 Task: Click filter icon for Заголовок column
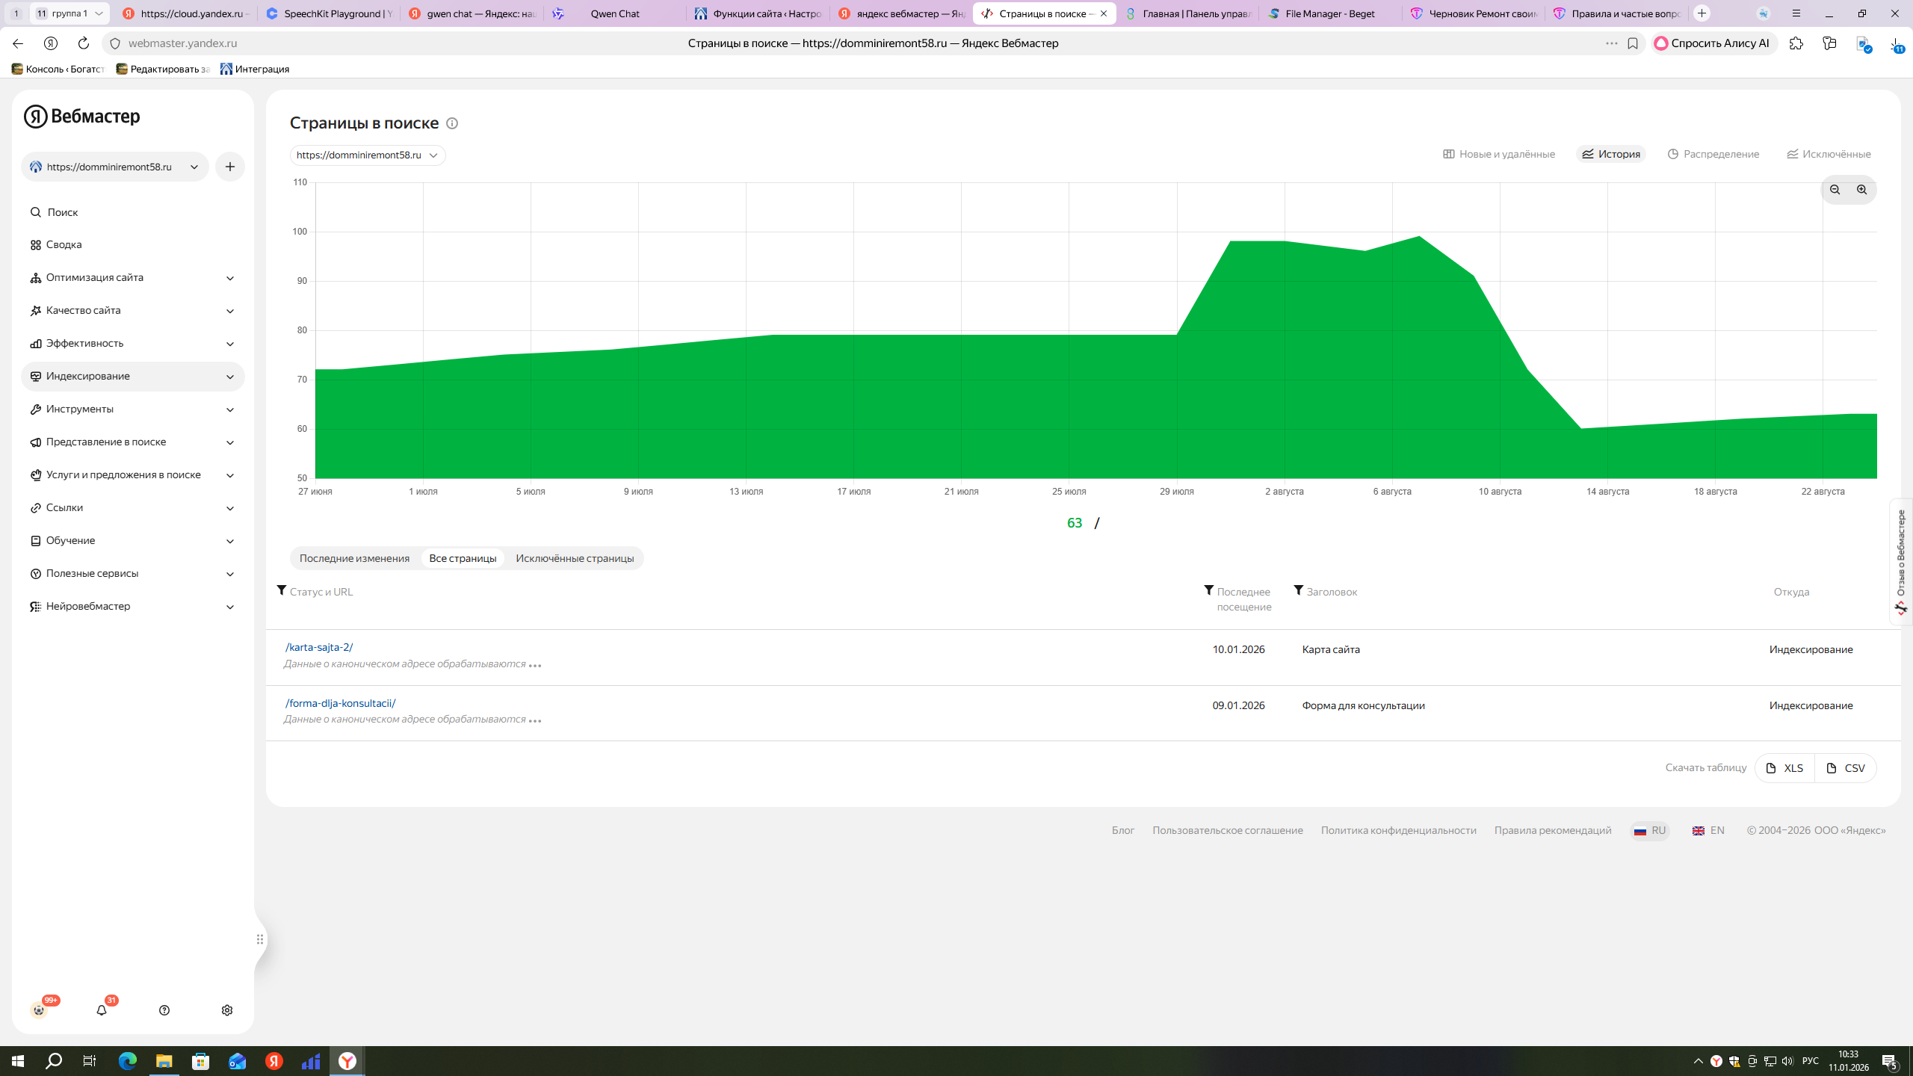(1299, 590)
